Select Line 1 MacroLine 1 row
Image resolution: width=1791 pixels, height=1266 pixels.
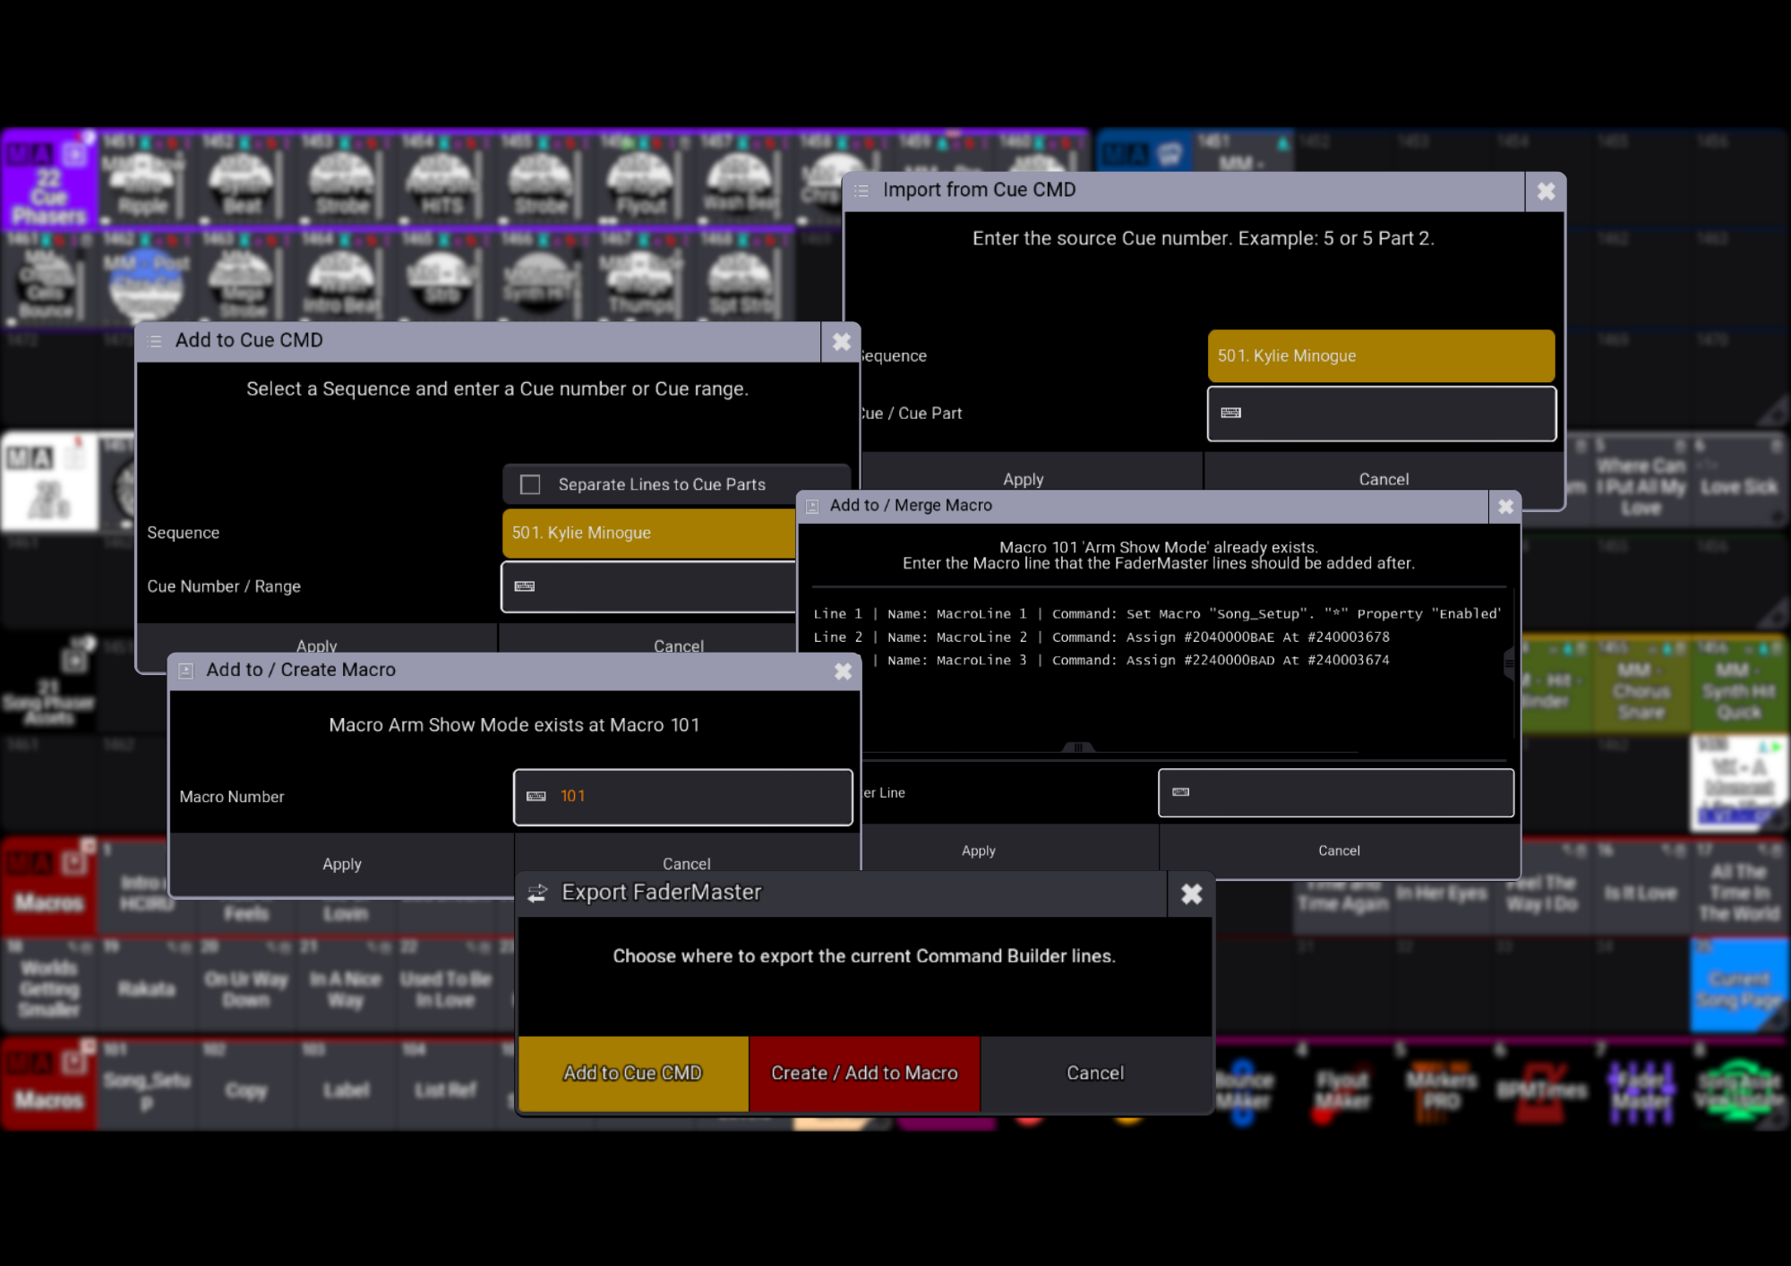pos(1157,614)
